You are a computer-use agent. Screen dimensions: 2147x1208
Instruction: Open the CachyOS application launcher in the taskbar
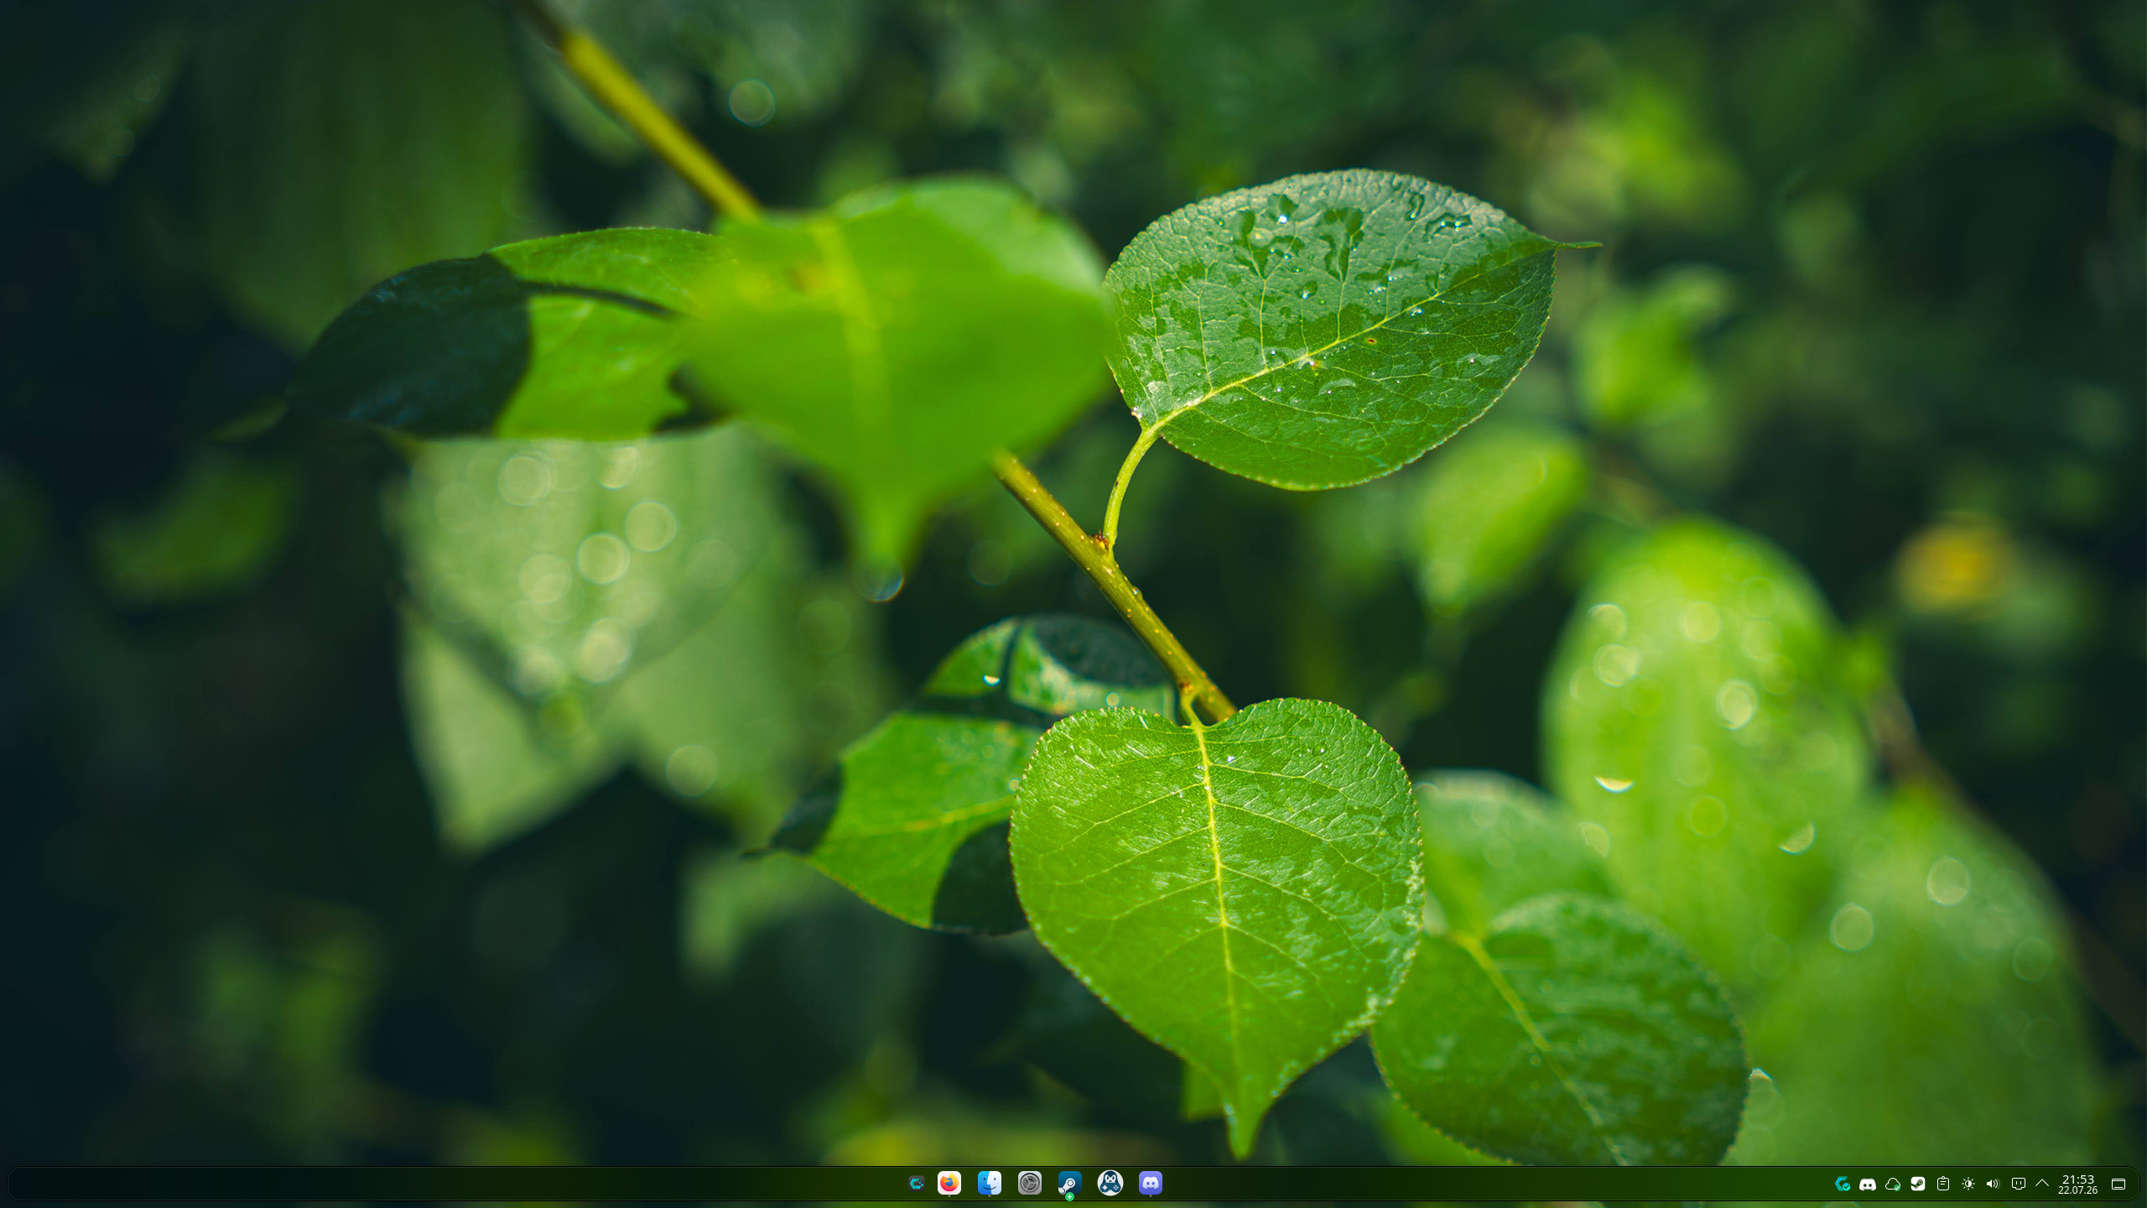[916, 1184]
